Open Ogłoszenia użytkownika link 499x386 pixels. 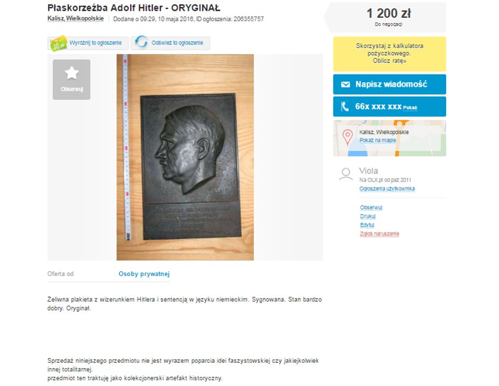(387, 189)
